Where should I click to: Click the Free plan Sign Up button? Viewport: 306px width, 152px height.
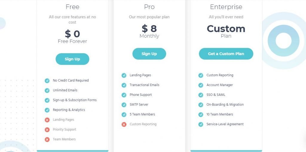[72, 59]
